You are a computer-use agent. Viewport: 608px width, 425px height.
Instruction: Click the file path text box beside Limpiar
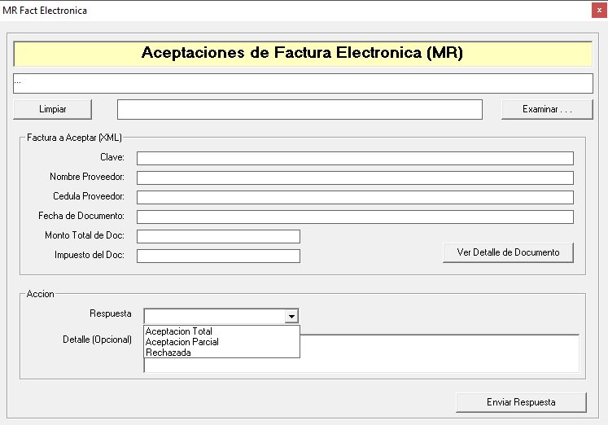pyautogui.click(x=300, y=109)
